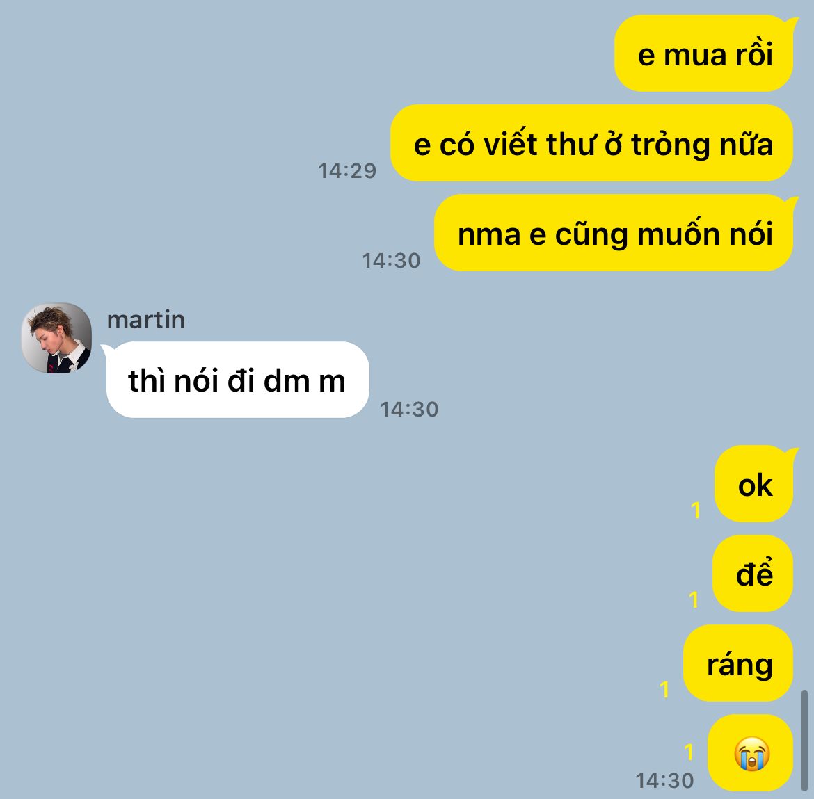Select the message 'nma e cũng muốn nói'

click(614, 232)
